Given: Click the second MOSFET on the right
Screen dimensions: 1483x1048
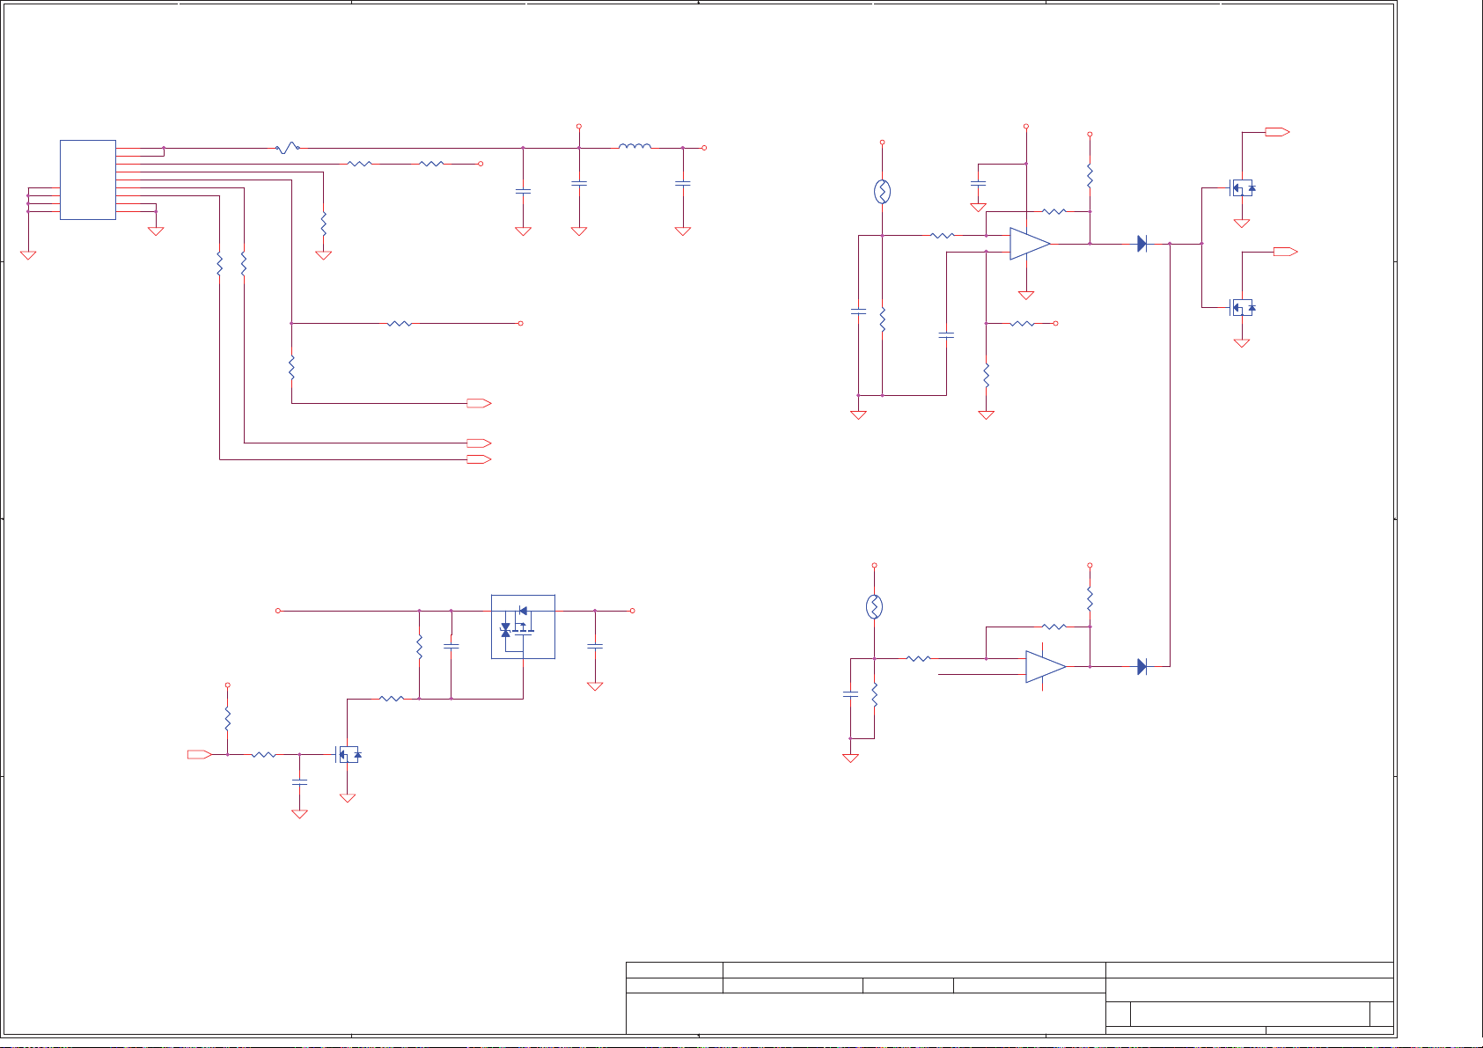Looking at the screenshot, I should click(1241, 307).
